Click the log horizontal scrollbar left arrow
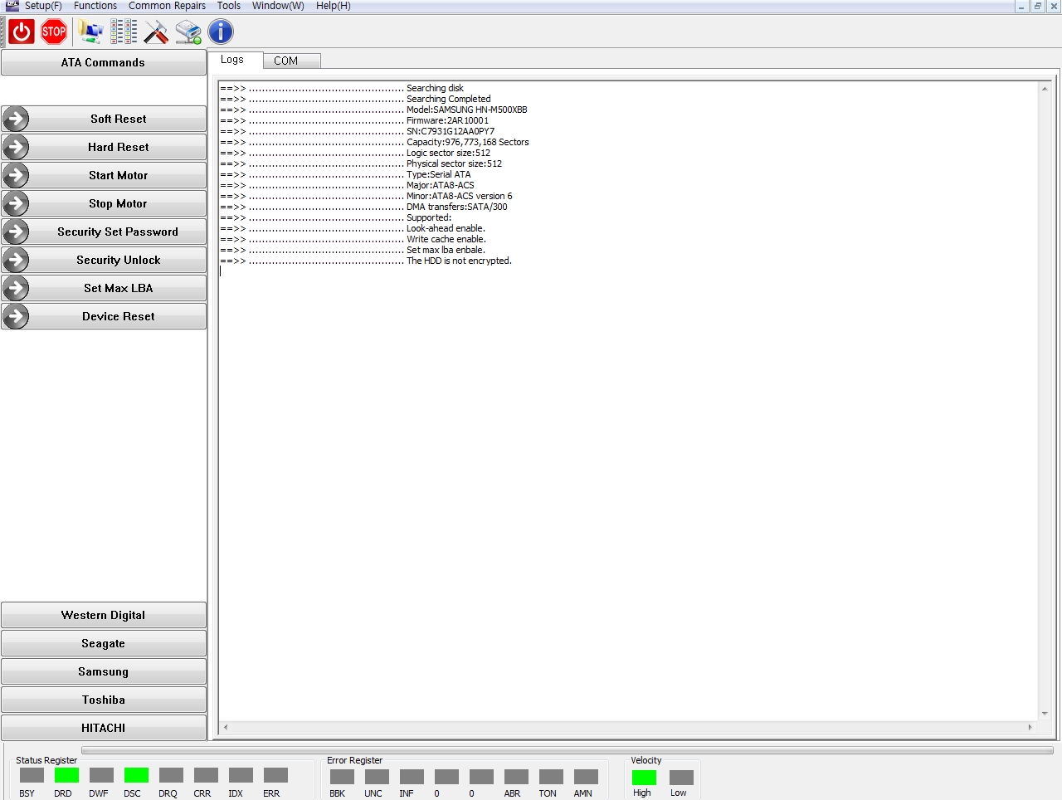This screenshot has width=1062, height=800. click(226, 727)
